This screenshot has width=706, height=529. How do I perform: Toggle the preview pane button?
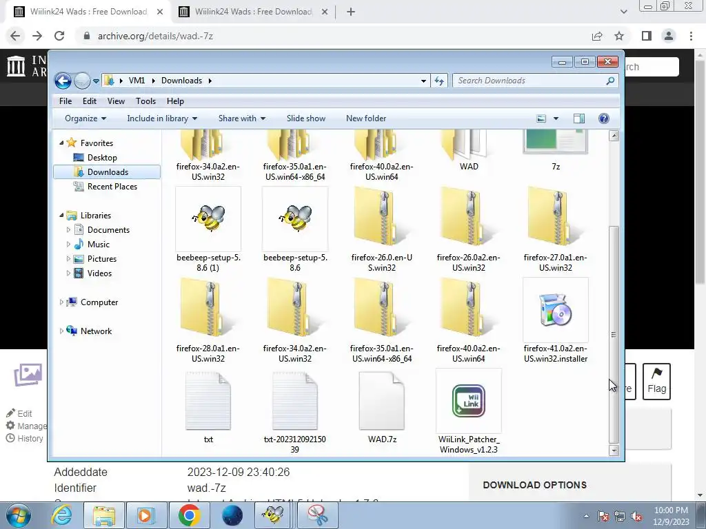pos(579,118)
